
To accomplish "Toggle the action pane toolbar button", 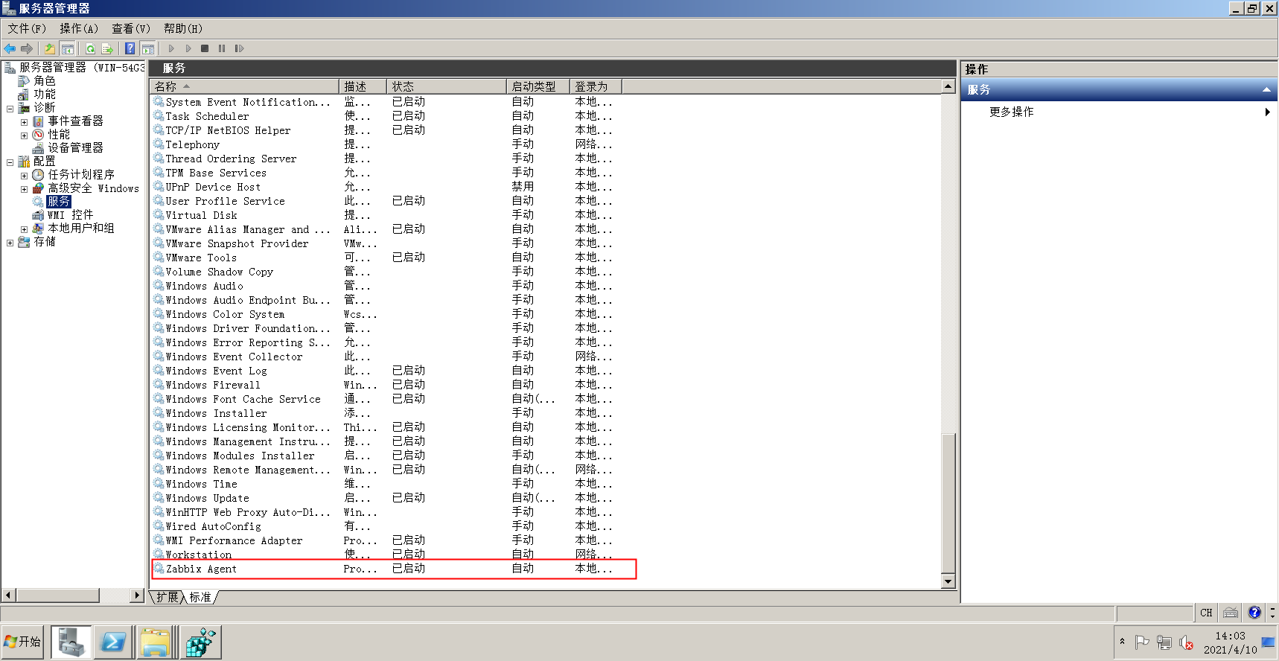I will tap(147, 48).
